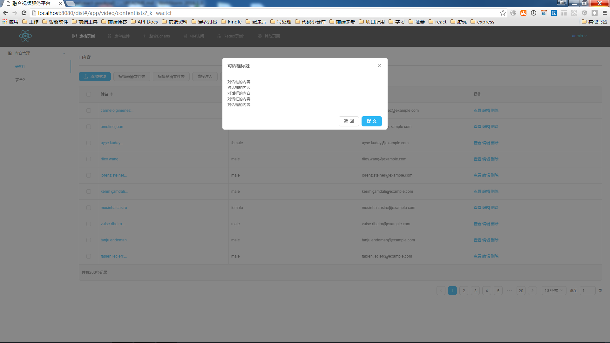Check the kerim çamdalı row checkbox
Screen dimensions: 610x343
[x=89, y=192]
